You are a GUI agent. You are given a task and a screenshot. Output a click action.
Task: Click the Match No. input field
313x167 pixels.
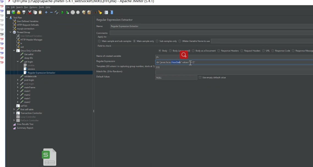pos(234,72)
